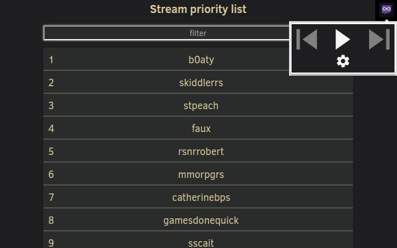
Task: Click priority number 6 beside mmorpgrs
Action: (x=51, y=174)
